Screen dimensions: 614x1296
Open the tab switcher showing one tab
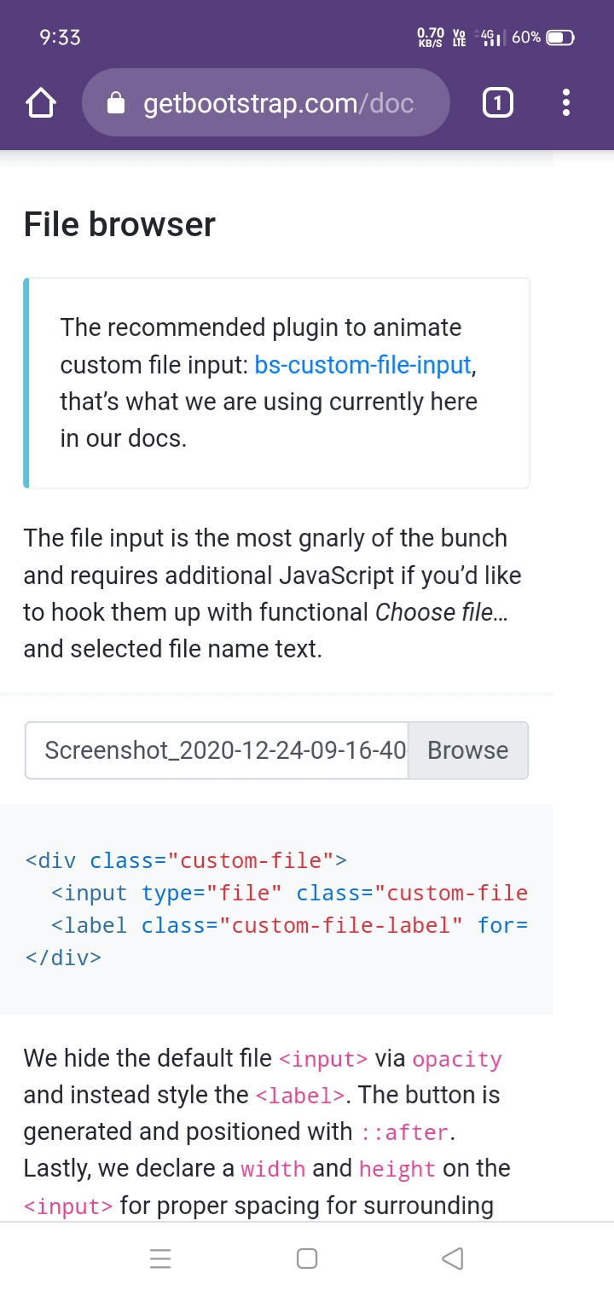click(497, 101)
